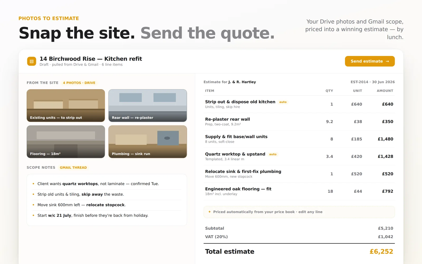The width and height of the screenshot is (422, 264).
Task: Click the Subtotal value £5,210
Action: (386, 228)
